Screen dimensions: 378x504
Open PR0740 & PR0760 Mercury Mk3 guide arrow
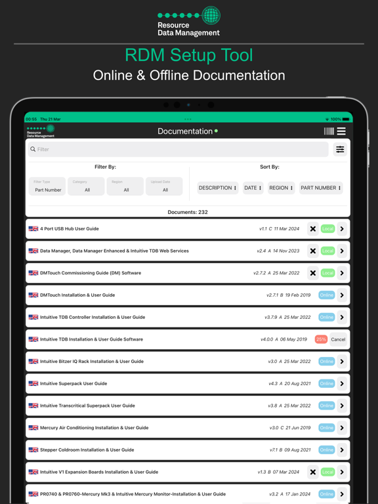coord(342,494)
